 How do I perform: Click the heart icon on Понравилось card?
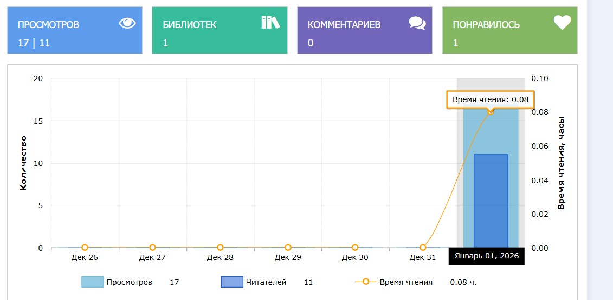click(x=562, y=23)
